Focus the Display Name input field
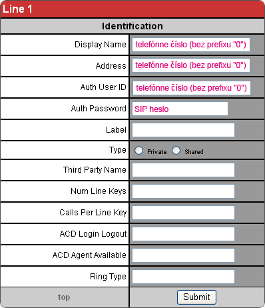The width and height of the screenshot is (265, 308). [x=191, y=45]
